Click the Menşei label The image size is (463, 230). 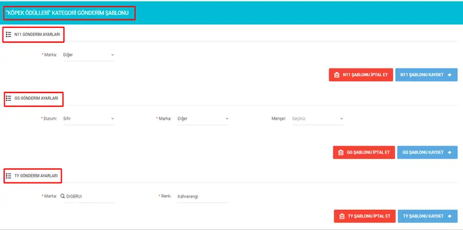(278, 119)
